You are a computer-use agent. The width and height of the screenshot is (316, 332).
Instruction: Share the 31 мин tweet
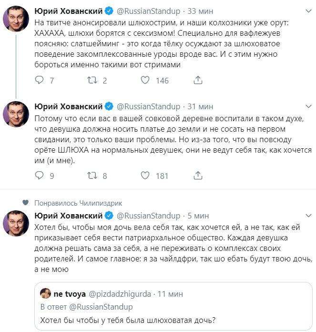tap(198, 176)
